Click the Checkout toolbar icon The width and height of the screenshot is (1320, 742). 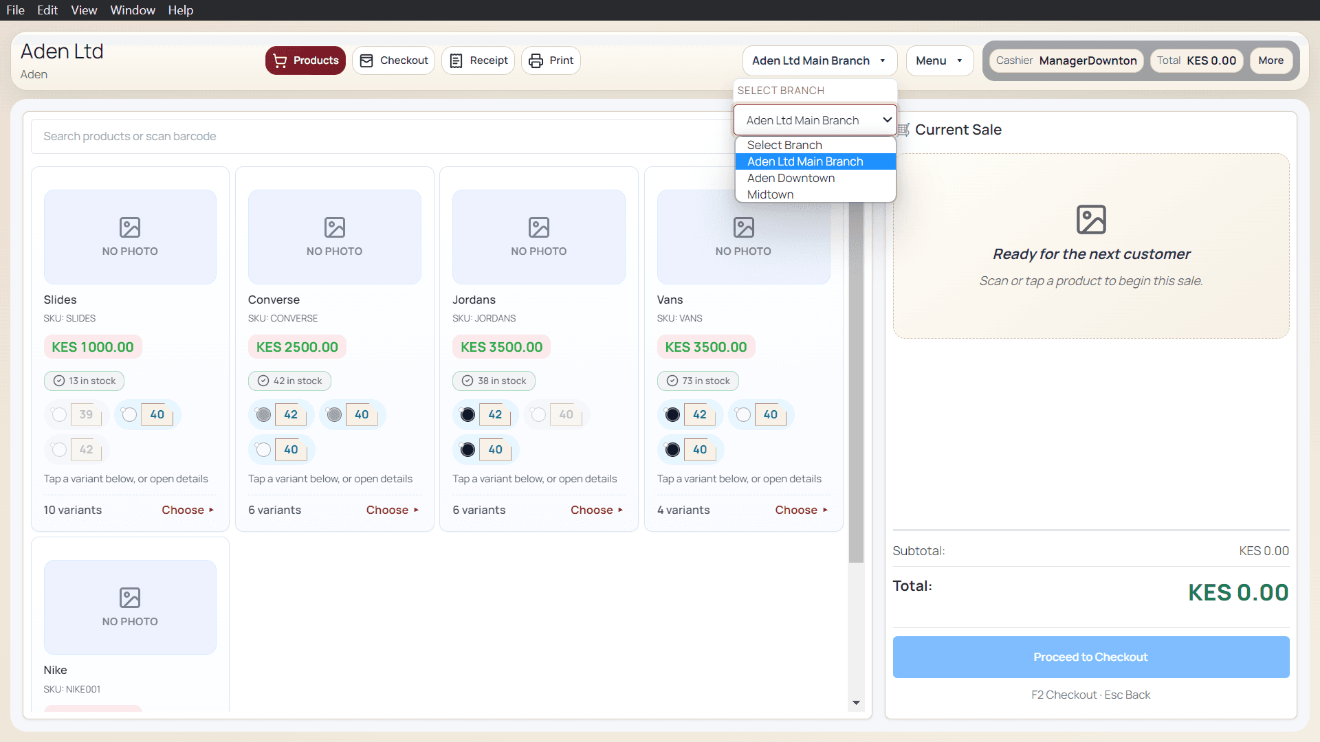click(x=367, y=60)
